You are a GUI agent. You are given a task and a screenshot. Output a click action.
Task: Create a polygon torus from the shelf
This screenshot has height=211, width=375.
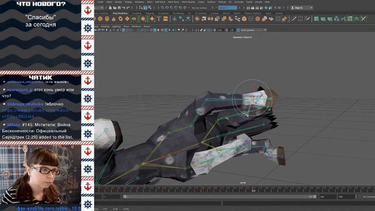[120, 19]
